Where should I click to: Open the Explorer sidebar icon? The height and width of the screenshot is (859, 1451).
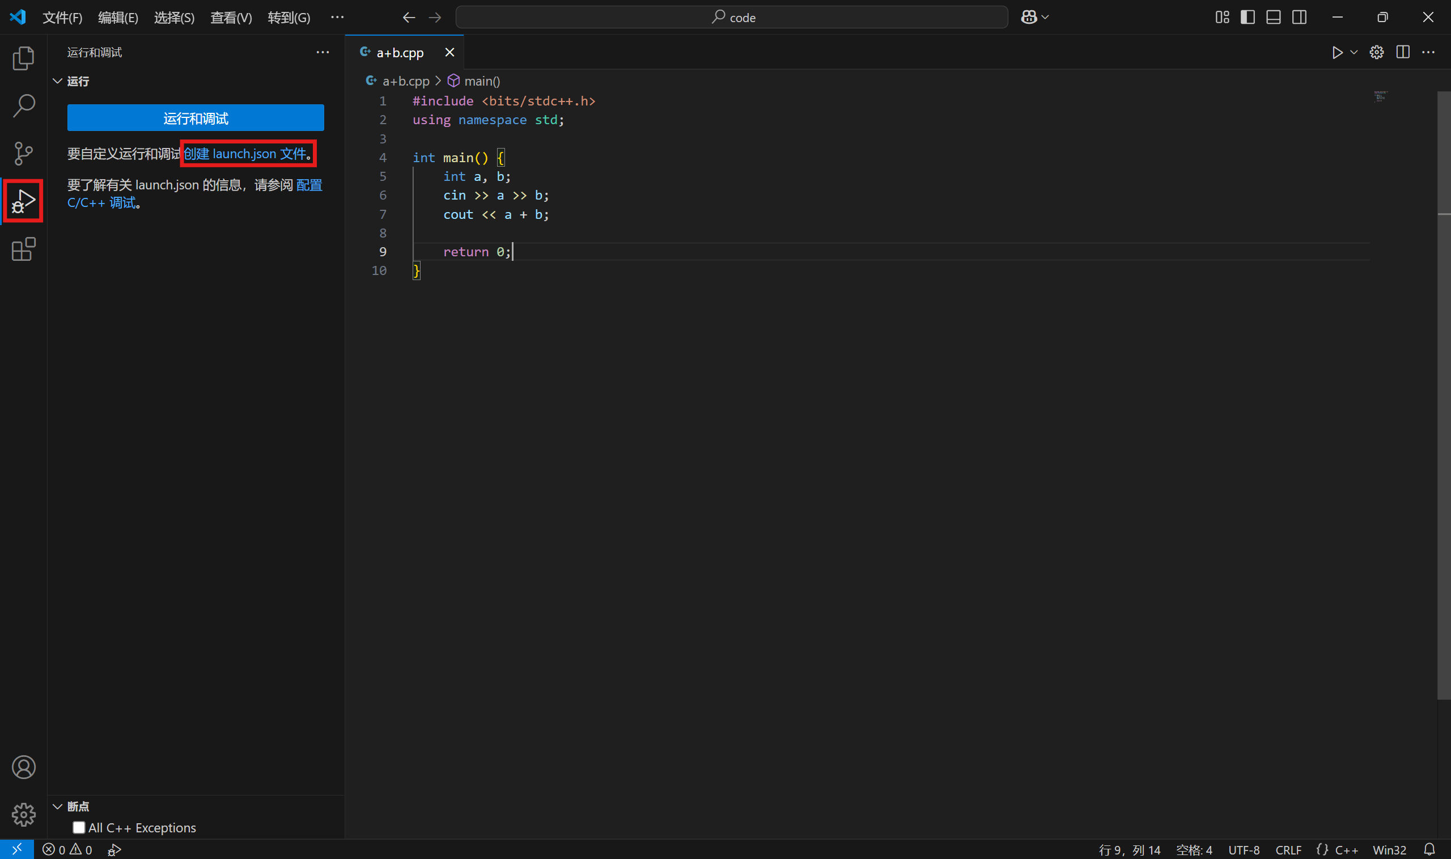(x=23, y=58)
